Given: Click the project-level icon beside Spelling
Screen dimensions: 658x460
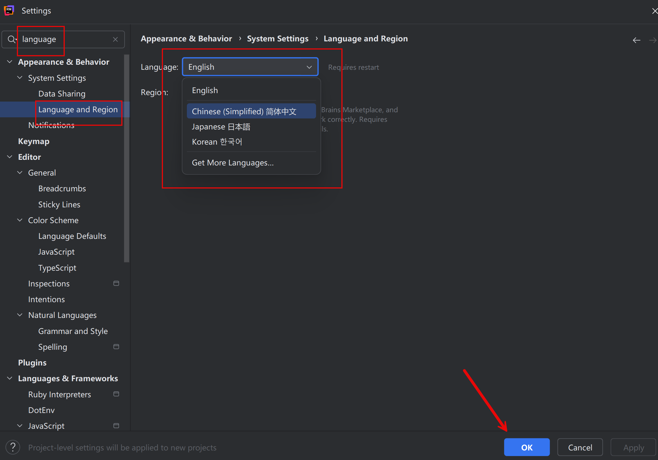Looking at the screenshot, I should [x=116, y=347].
